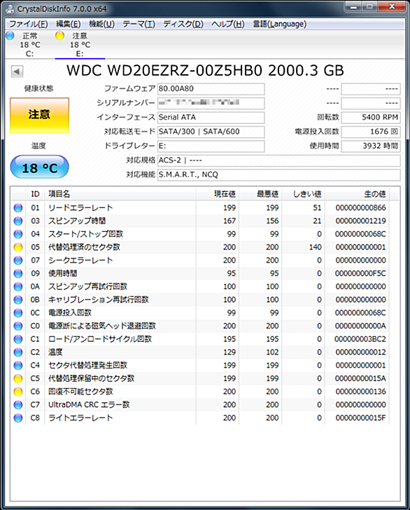Select the C: drive tab with 正常 status
Viewport: 410px width, 510px height.
pyautogui.click(x=30, y=45)
